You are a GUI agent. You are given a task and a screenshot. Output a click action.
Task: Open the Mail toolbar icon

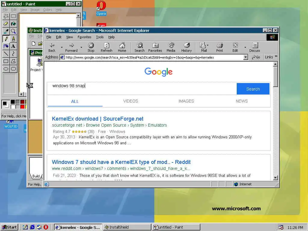pyautogui.click(x=203, y=47)
